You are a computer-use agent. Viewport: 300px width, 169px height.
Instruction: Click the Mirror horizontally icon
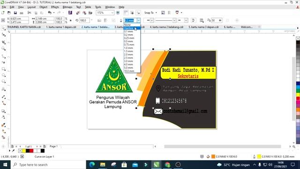(99, 20)
